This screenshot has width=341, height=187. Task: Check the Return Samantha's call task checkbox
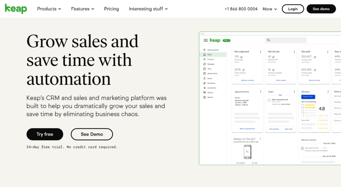(x=269, y=100)
